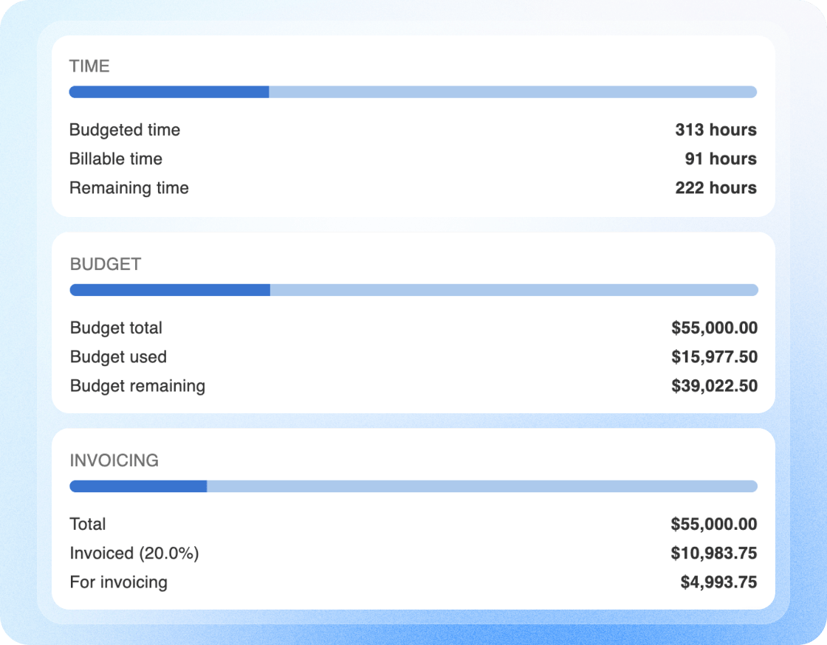The height and width of the screenshot is (645, 827).
Task: Select the Invoiced (20.0%) label
Action: click(134, 553)
